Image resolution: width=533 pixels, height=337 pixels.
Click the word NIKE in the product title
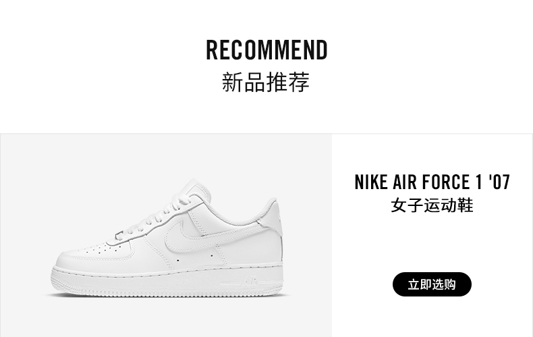pyautogui.click(x=371, y=182)
